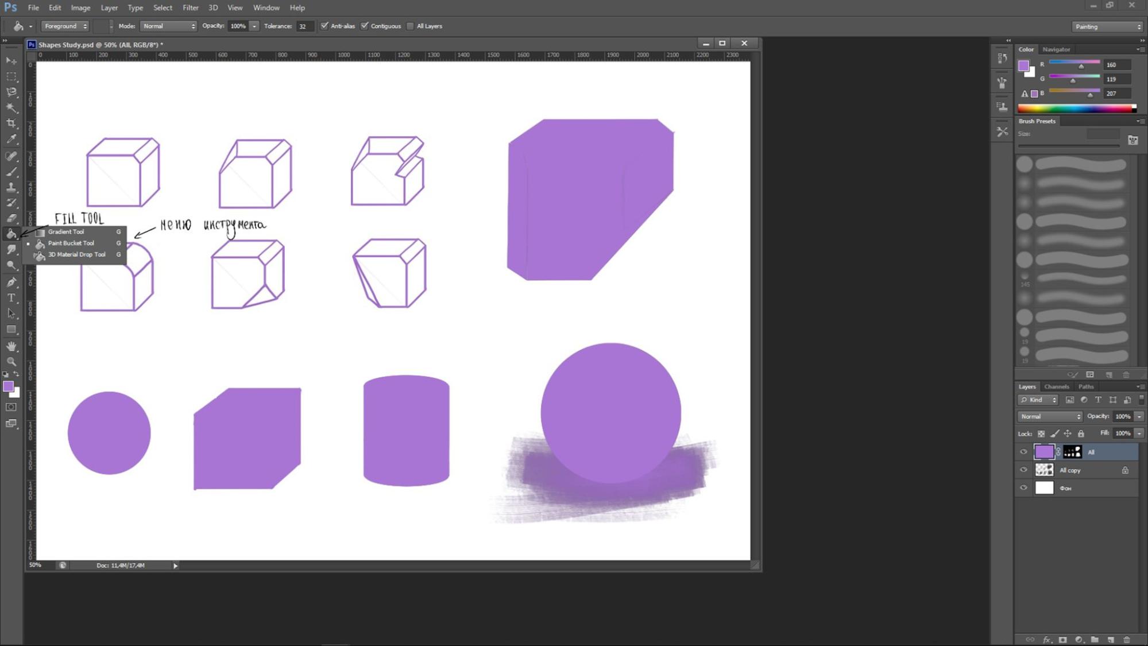
Task: Open the Color panel flyout menu
Action: coord(1141,49)
